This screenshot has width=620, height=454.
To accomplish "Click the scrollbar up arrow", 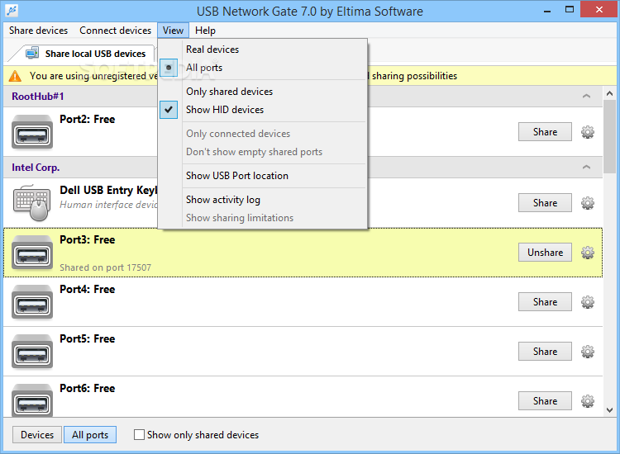I will pos(609,93).
